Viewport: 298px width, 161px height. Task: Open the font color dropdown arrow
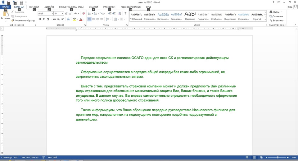[x=84, y=19]
